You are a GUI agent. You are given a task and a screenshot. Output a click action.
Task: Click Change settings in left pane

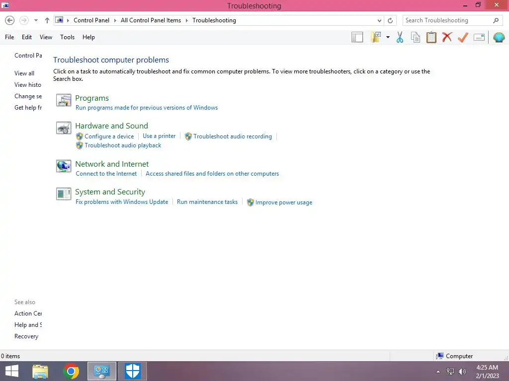28,96
